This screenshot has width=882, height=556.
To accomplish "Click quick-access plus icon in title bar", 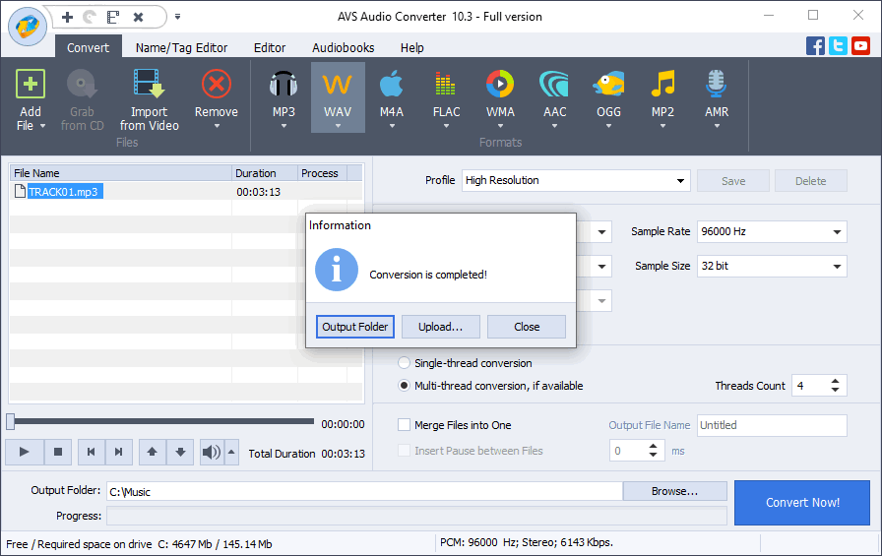I will pyautogui.click(x=68, y=17).
